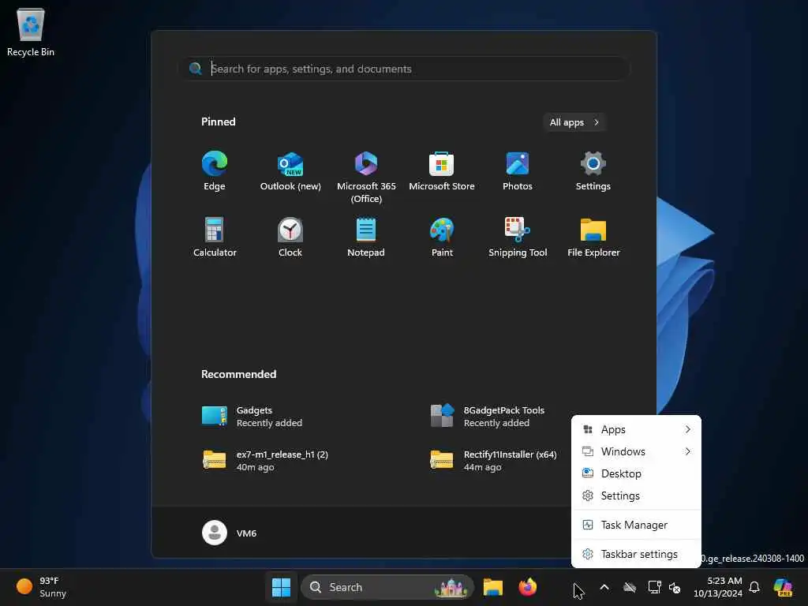The width and height of the screenshot is (808, 606).
Task: Open Settings from pinned apps
Action: coord(593,171)
